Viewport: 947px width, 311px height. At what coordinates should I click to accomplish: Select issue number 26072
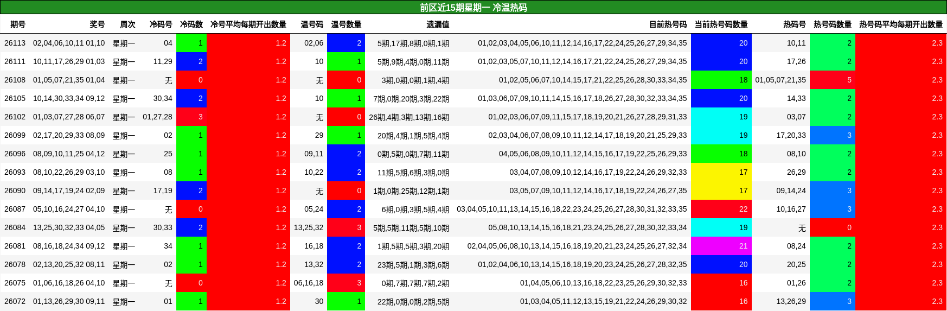pos(15,301)
